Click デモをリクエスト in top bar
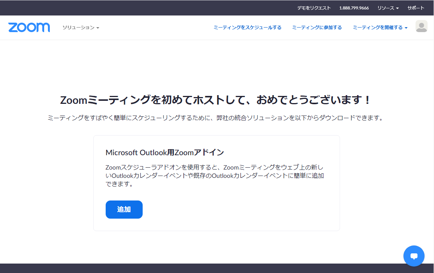The height and width of the screenshot is (273, 434). pyautogui.click(x=314, y=8)
